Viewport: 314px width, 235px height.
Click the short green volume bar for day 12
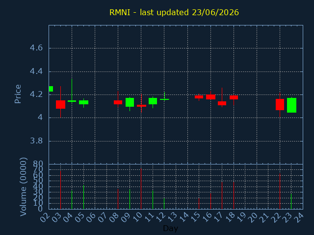(164, 204)
